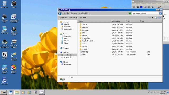Open the Multimedia PDF desktop shortcut

point(4,18)
